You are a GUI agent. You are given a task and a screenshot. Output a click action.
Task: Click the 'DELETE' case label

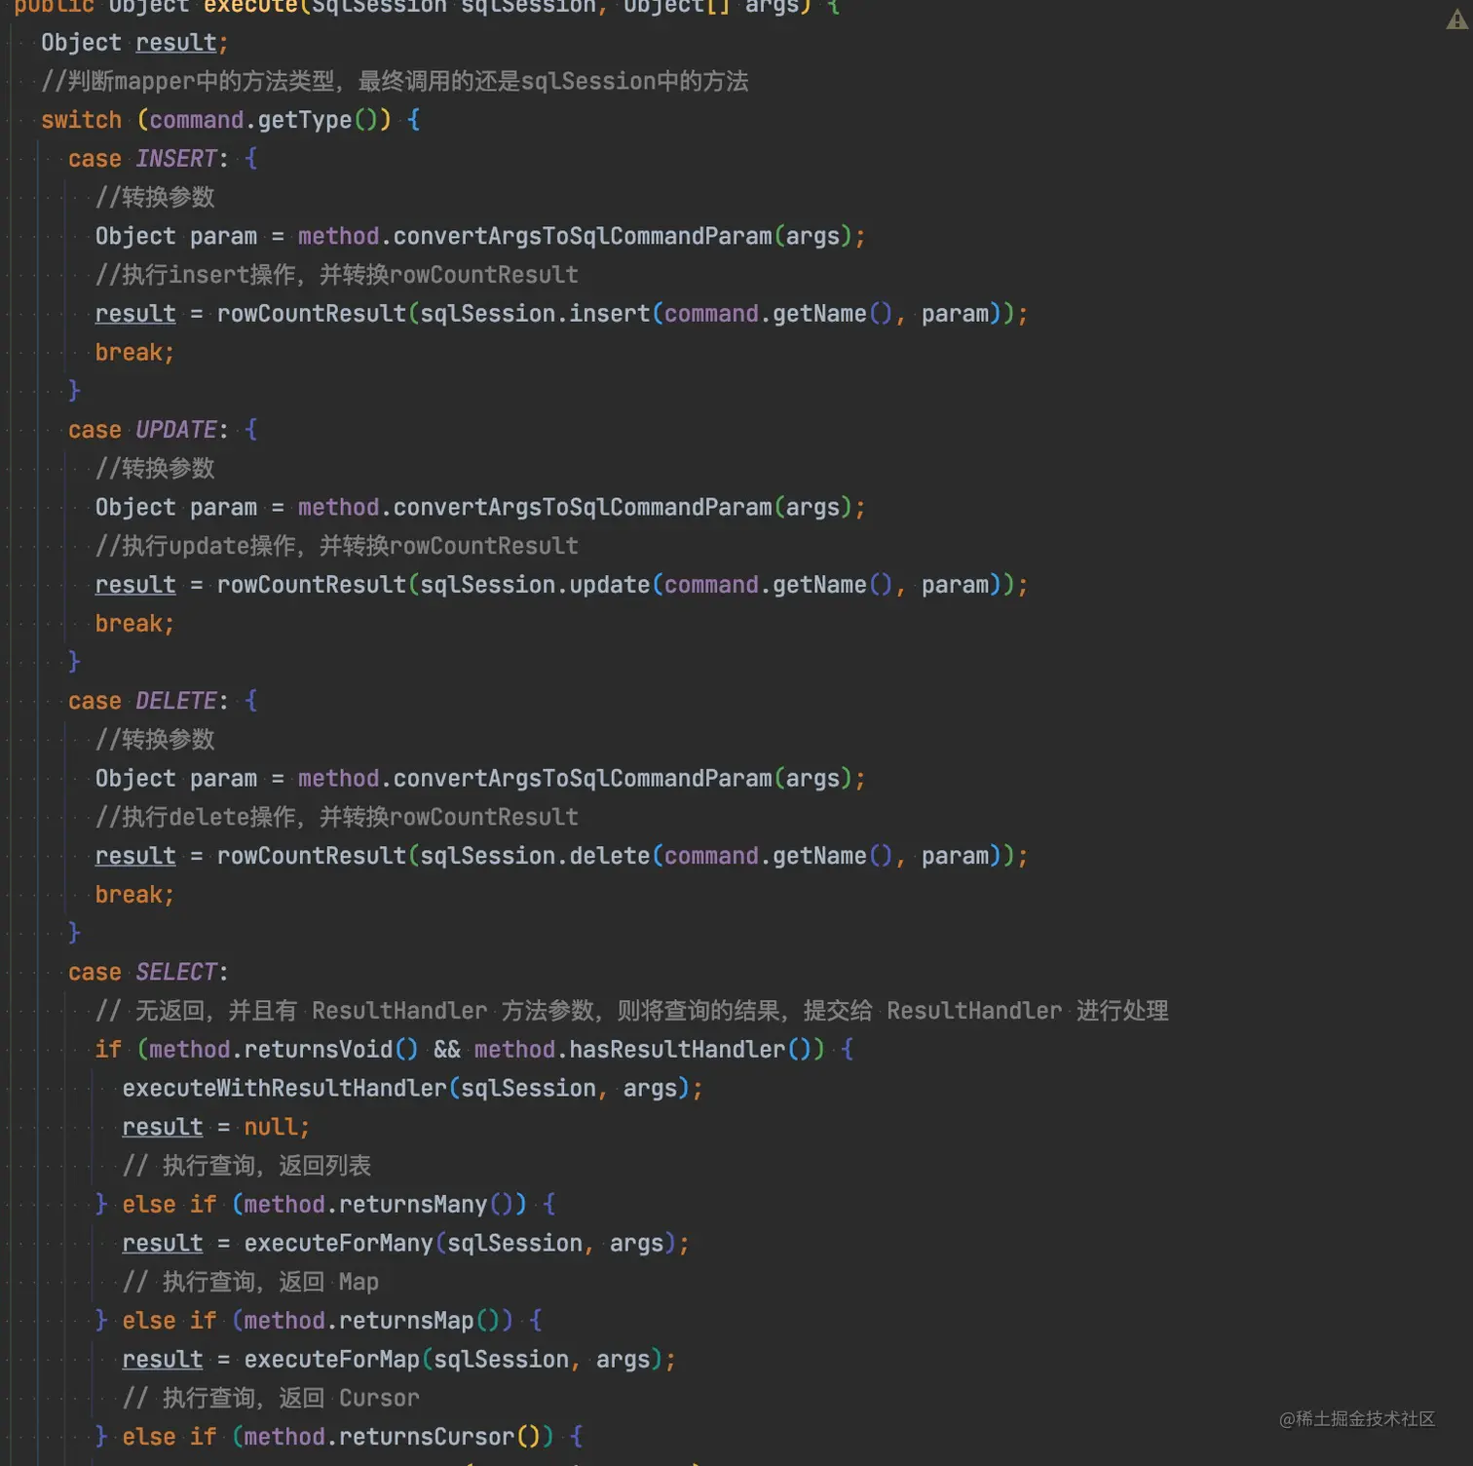pyautogui.click(x=176, y=700)
